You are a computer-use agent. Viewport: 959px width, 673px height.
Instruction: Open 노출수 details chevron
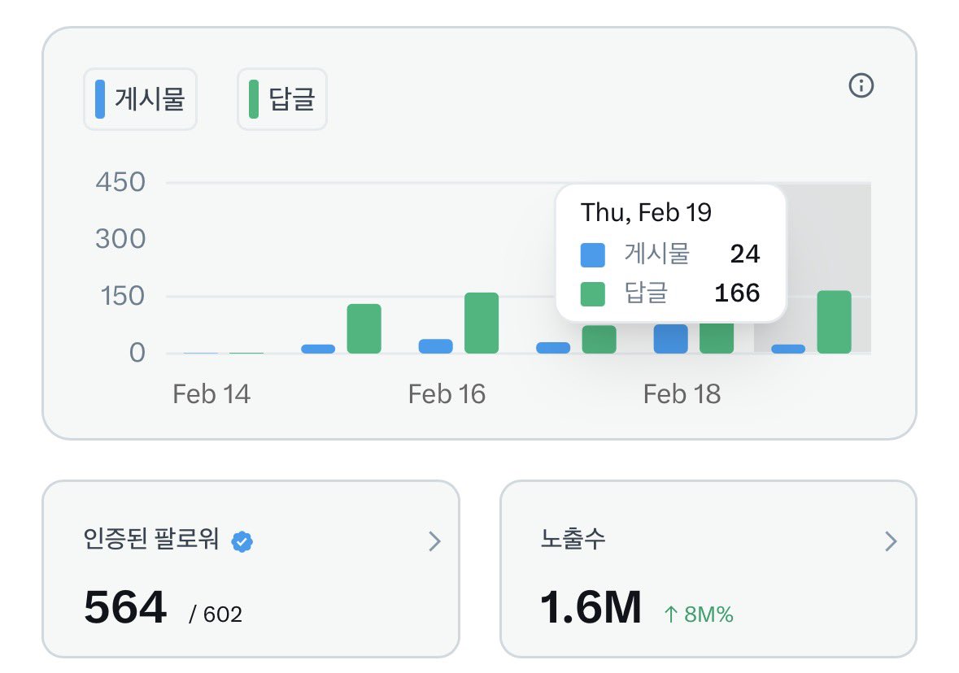(891, 541)
